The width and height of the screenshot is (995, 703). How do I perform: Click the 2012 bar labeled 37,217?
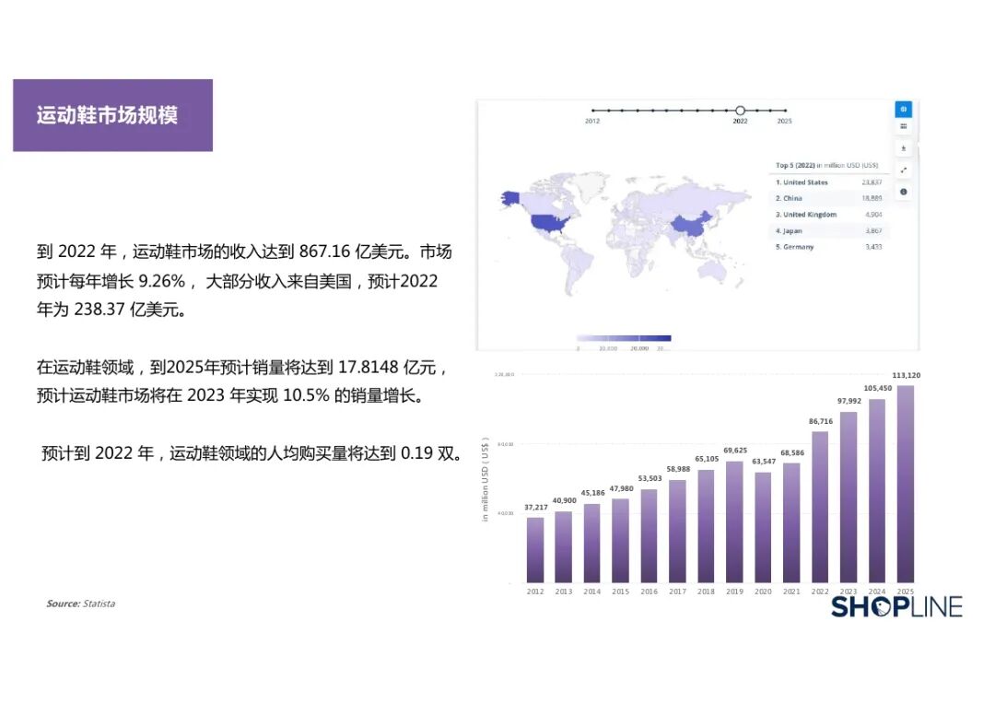coord(535,550)
